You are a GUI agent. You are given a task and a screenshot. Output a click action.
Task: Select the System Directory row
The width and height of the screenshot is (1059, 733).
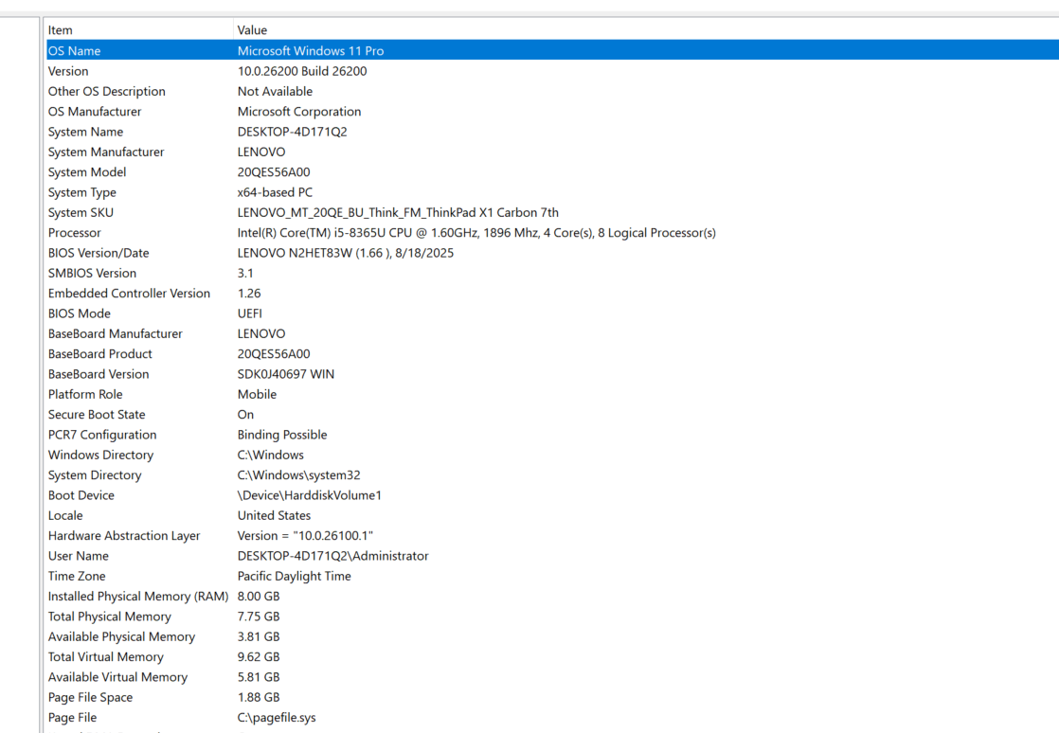[x=552, y=475]
